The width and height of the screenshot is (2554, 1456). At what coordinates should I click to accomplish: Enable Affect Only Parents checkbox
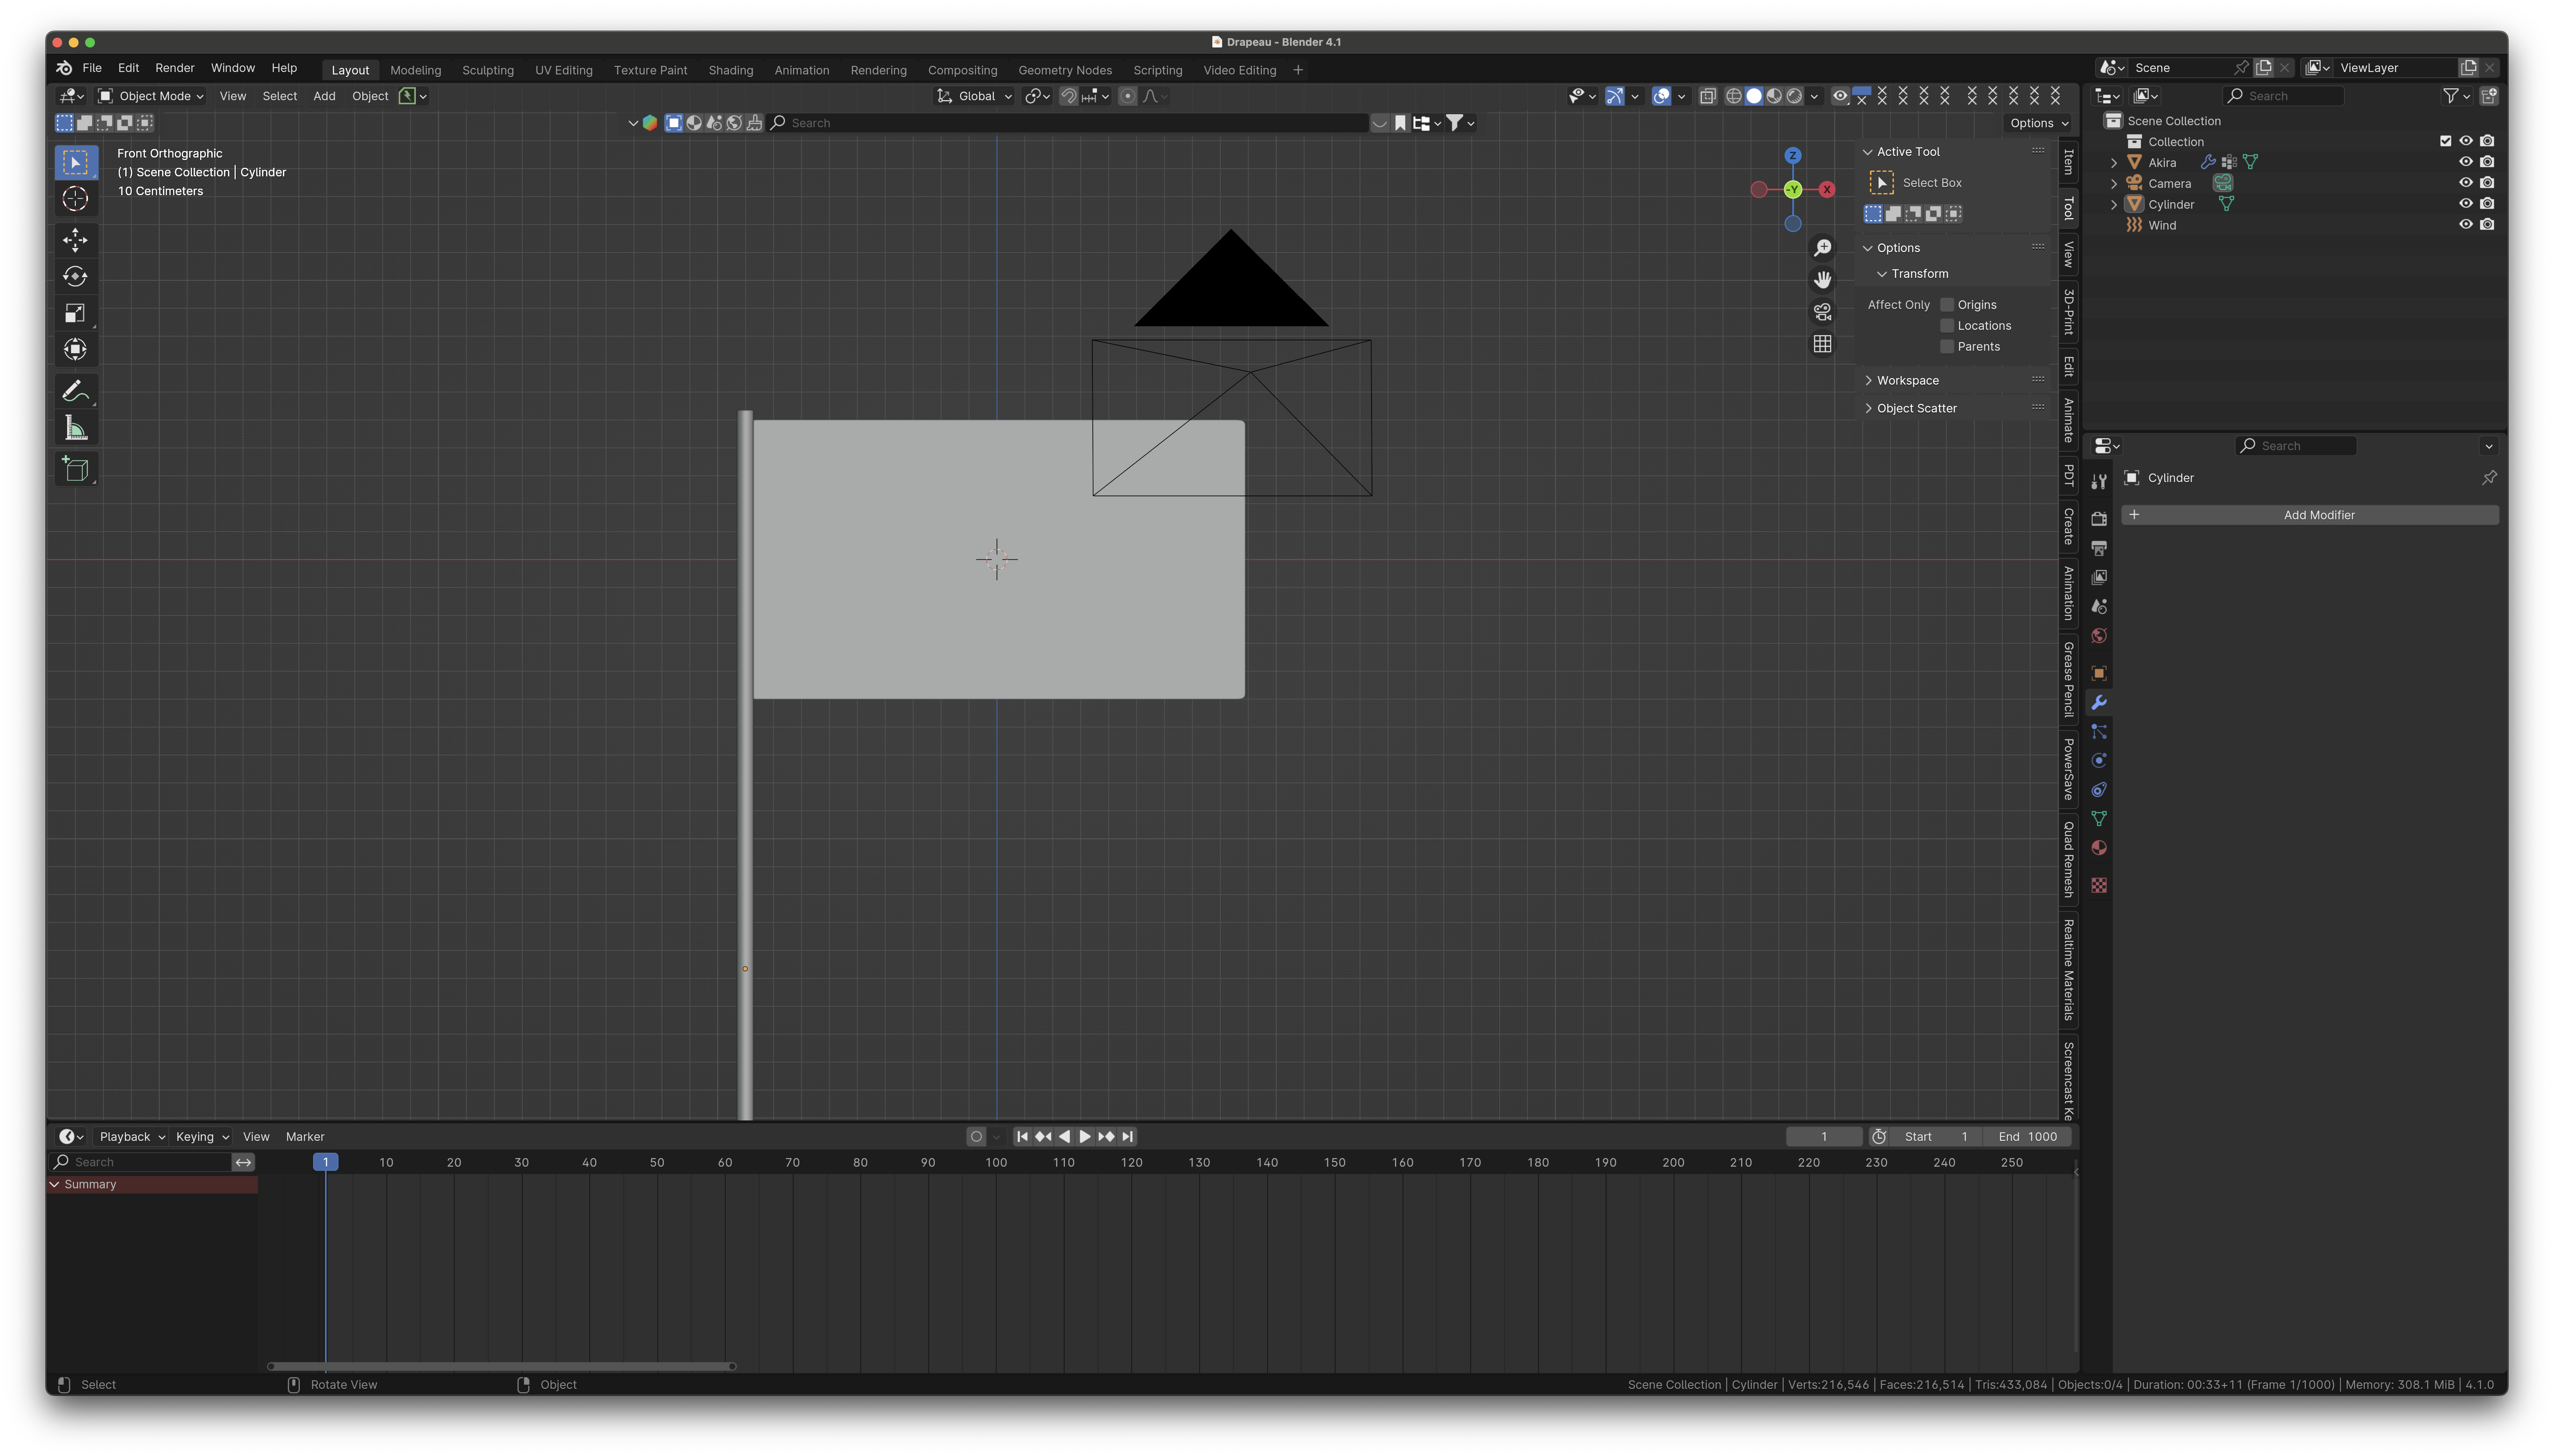pyautogui.click(x=1947, y=347)
